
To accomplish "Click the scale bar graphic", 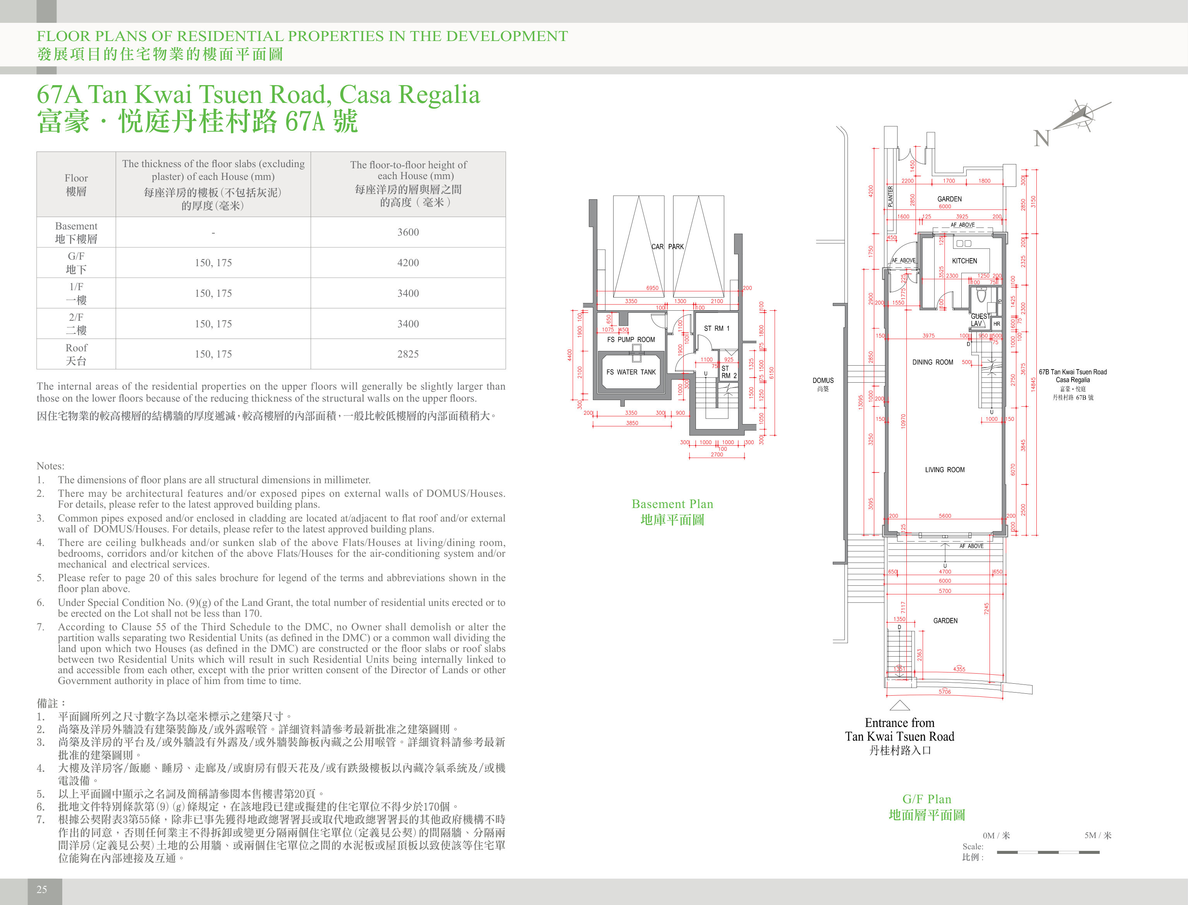I will (x=1048, y=852).
